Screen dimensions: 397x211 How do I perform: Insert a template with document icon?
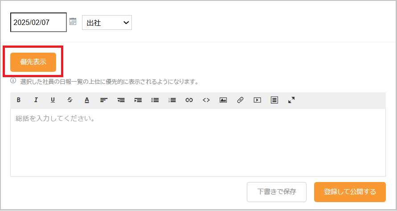[x=274, y=100]
